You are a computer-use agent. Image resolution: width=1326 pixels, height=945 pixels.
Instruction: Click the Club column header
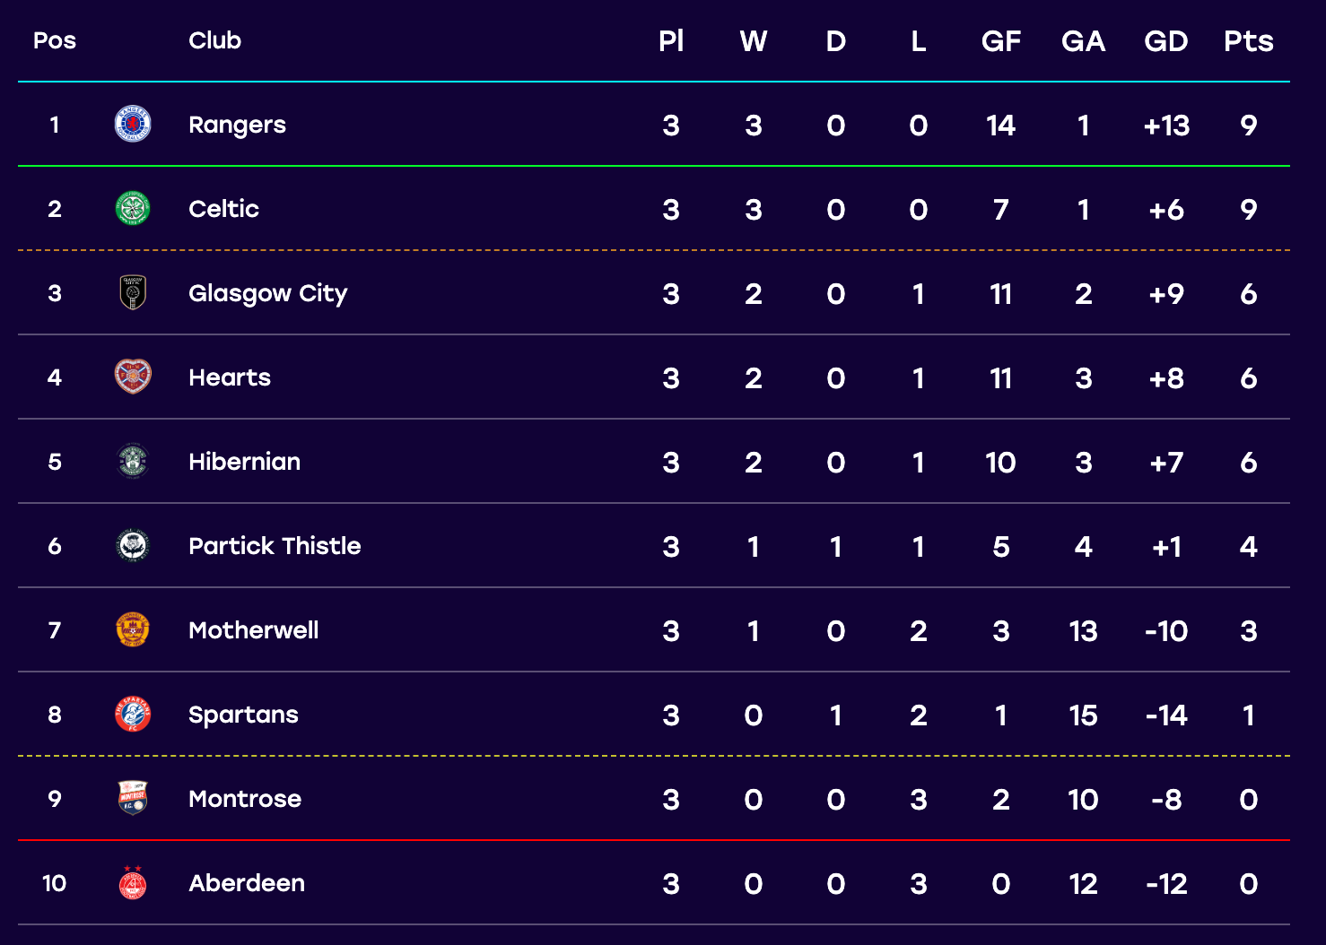(x=214, y=40)
